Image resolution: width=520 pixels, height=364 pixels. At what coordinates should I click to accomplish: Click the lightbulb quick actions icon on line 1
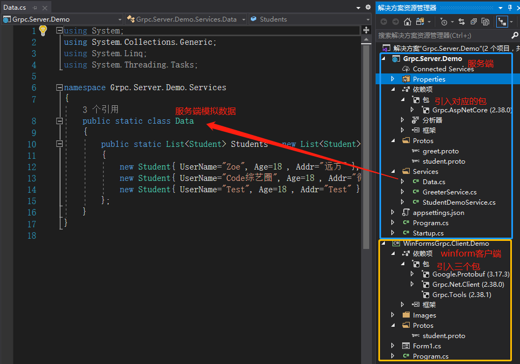[43, 30]
